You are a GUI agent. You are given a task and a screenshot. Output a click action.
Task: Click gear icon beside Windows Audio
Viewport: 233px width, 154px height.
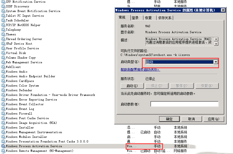point(3,71)
